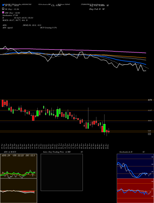Click the first red candlestick at chart start

[x=2, y=103]
